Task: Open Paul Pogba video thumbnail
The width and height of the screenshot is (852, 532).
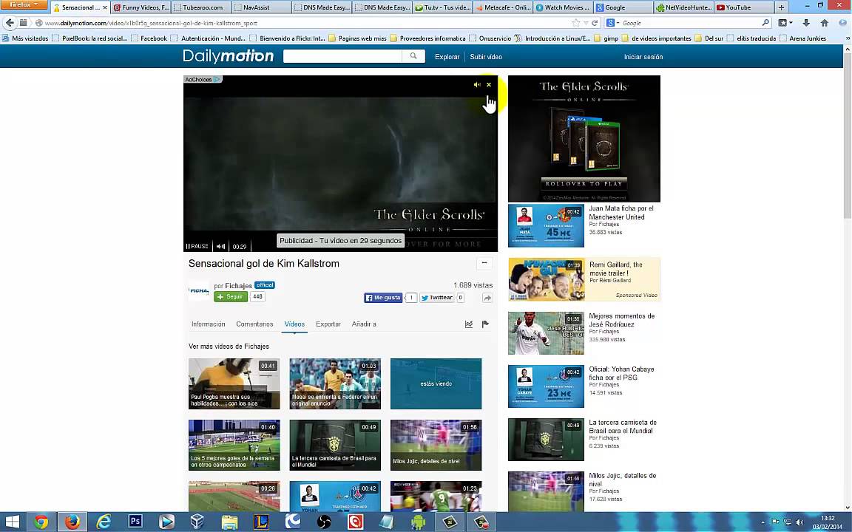Action: (x=234, y=383)
